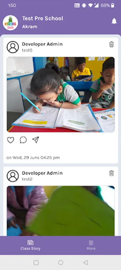Tap the school logo in header
The width and height of the screenshot is (121, 270).
10,23
